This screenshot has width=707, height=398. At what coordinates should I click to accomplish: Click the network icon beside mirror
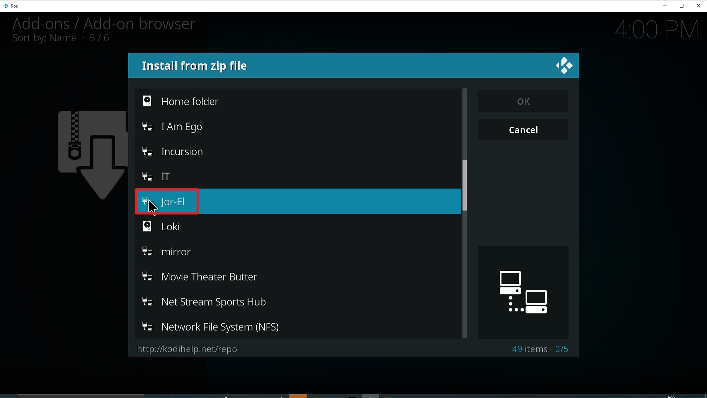pos(147,252)
